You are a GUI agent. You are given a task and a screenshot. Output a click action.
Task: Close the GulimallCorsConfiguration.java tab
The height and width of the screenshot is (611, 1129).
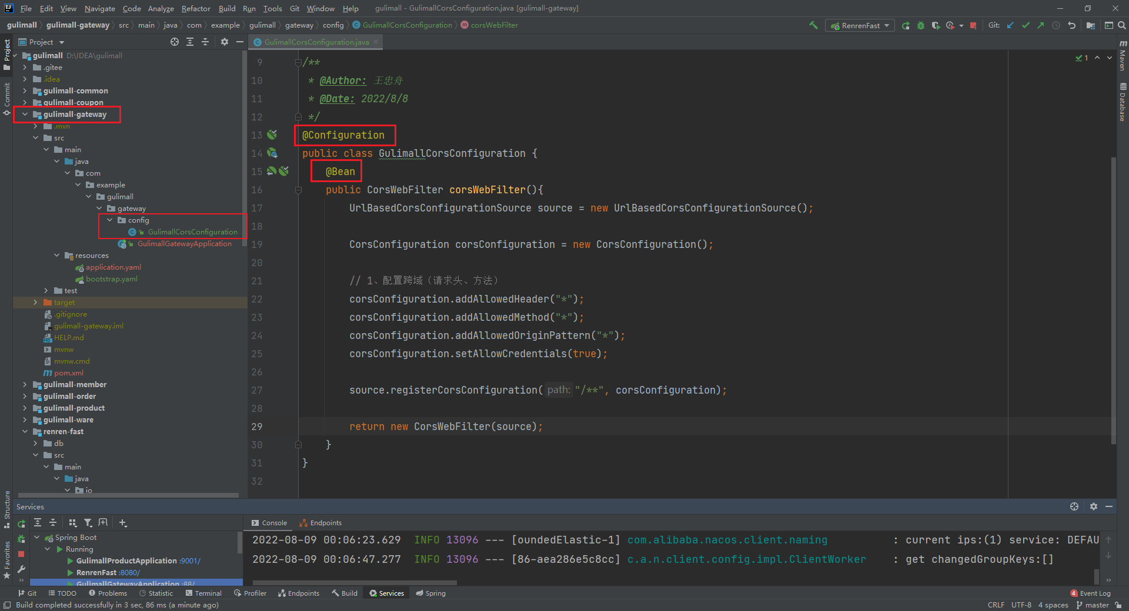[376, 42]
